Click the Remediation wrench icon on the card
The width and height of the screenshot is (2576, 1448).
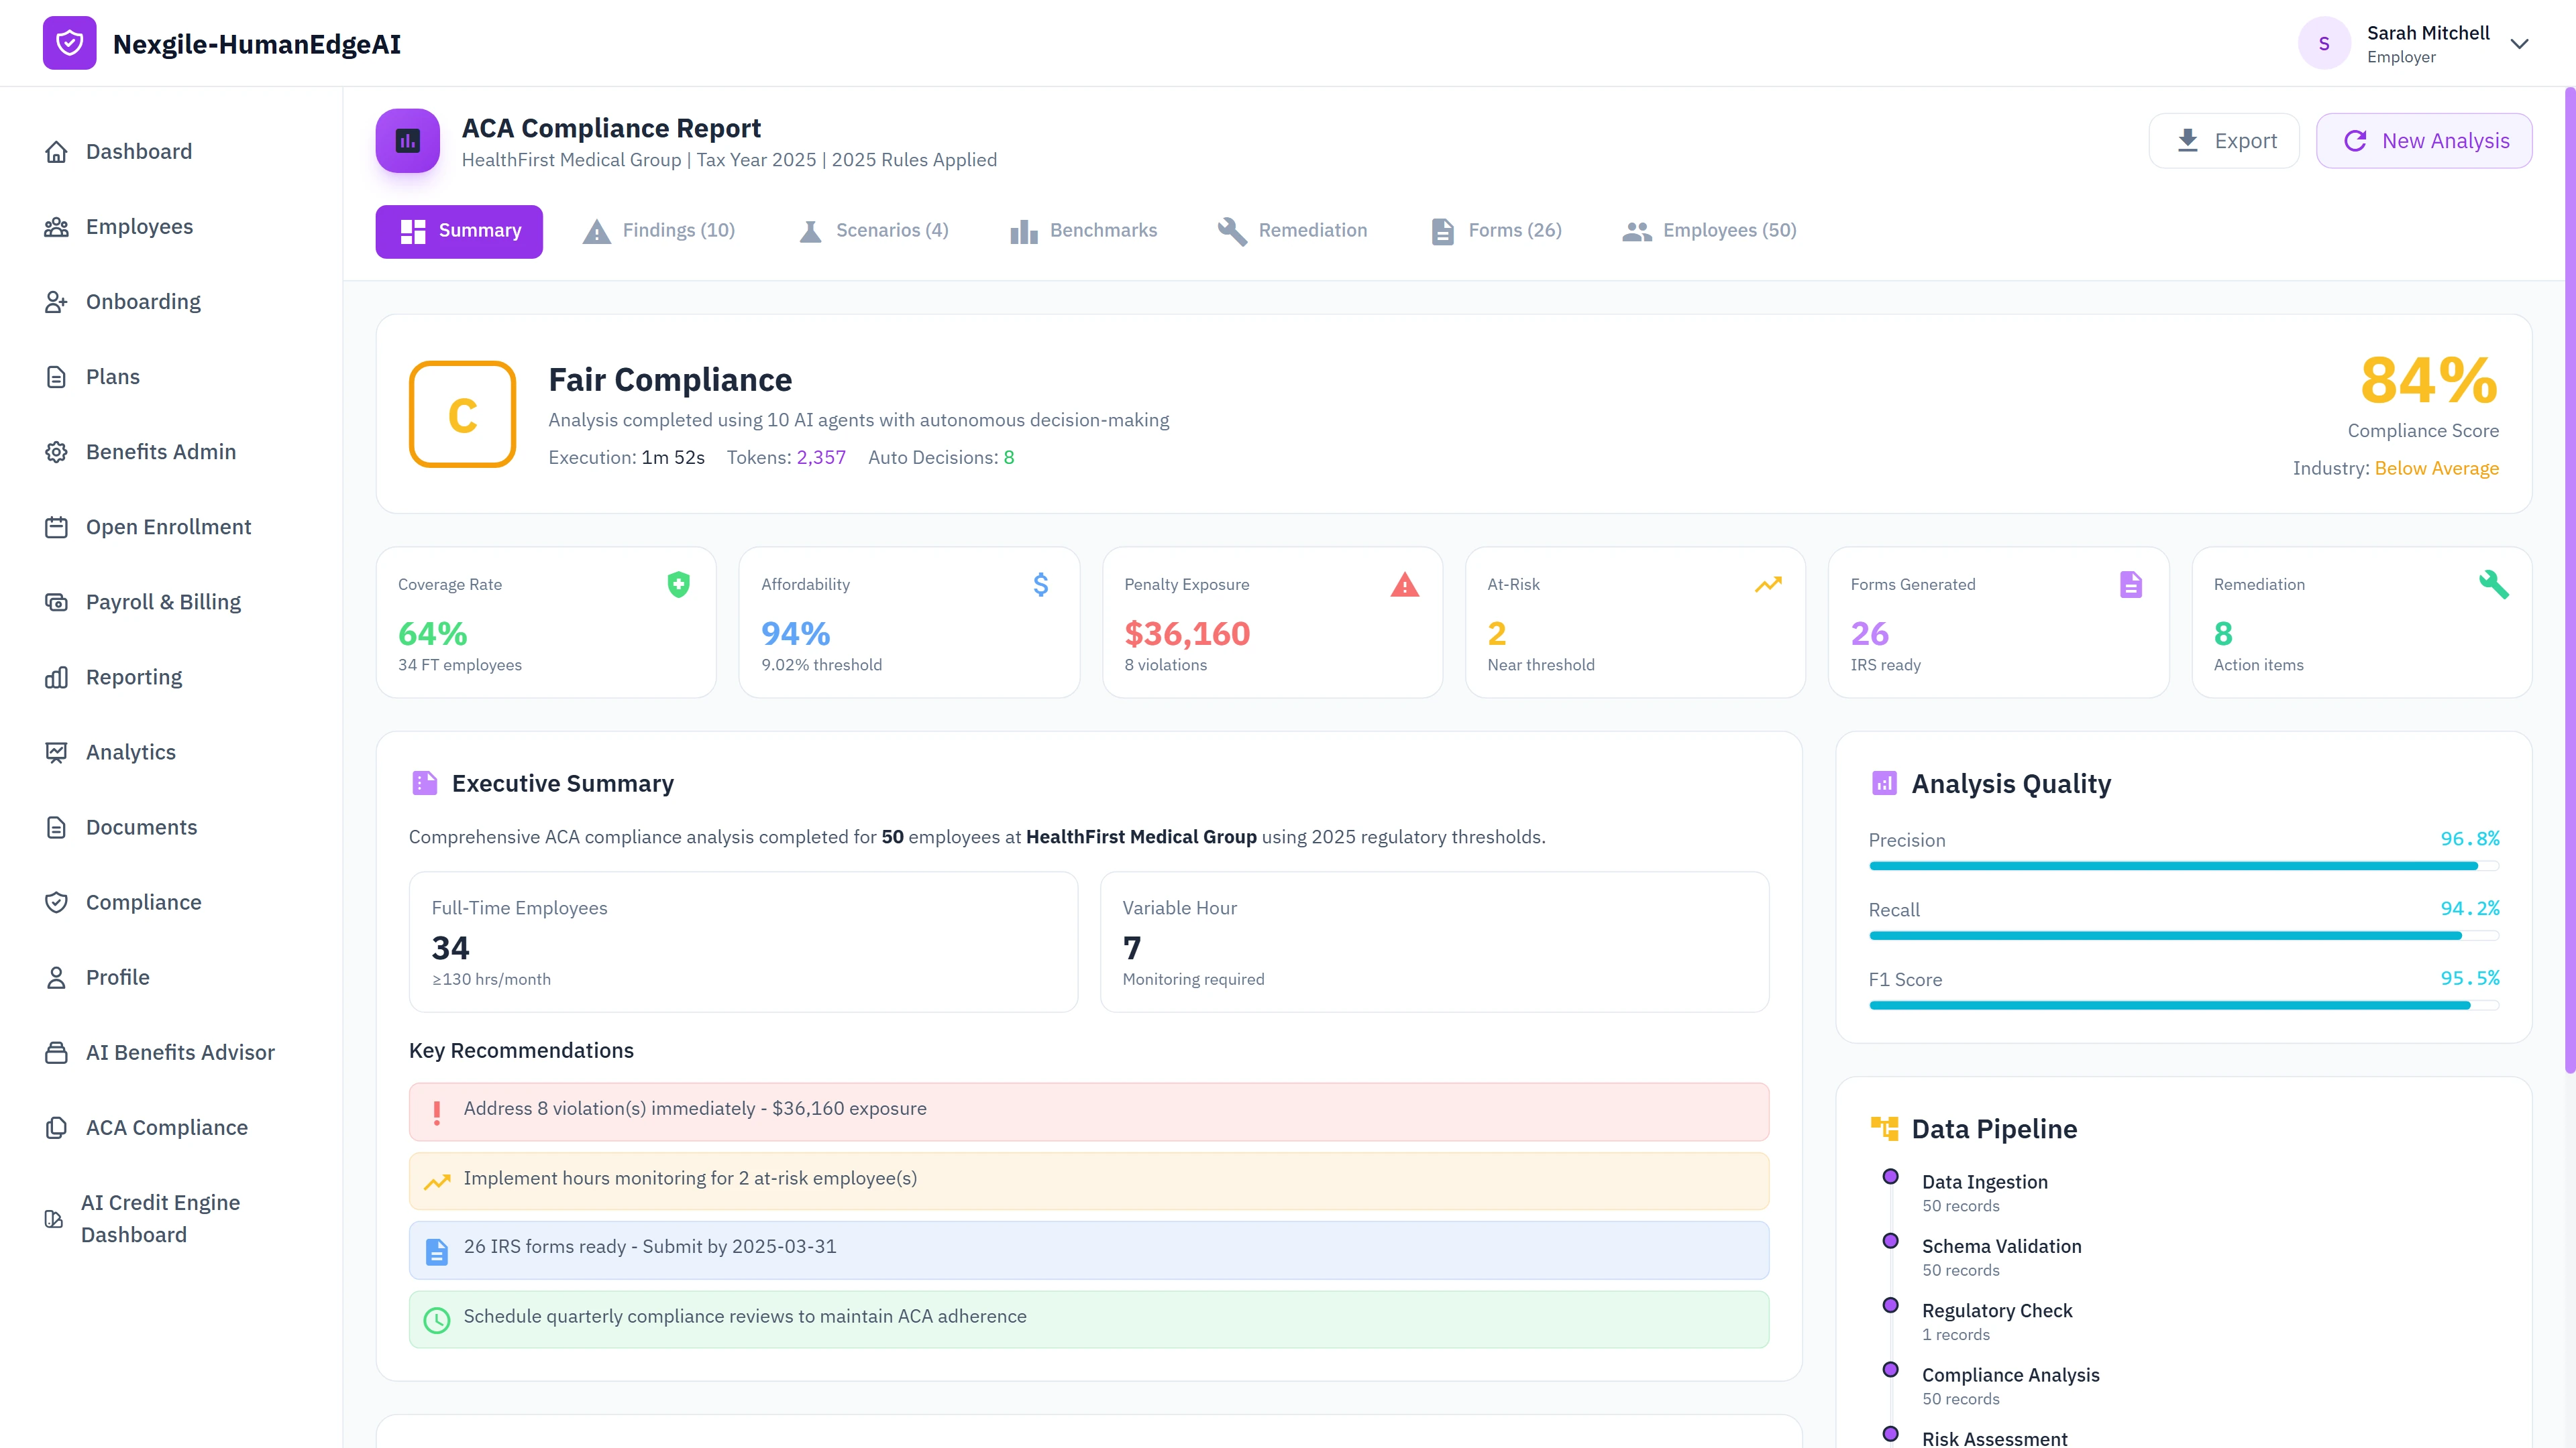click(x=2495, y=585)
